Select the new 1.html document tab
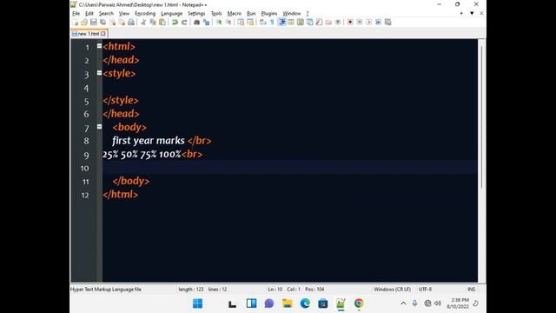Viewport: 556px width, 313px height. 89,34
